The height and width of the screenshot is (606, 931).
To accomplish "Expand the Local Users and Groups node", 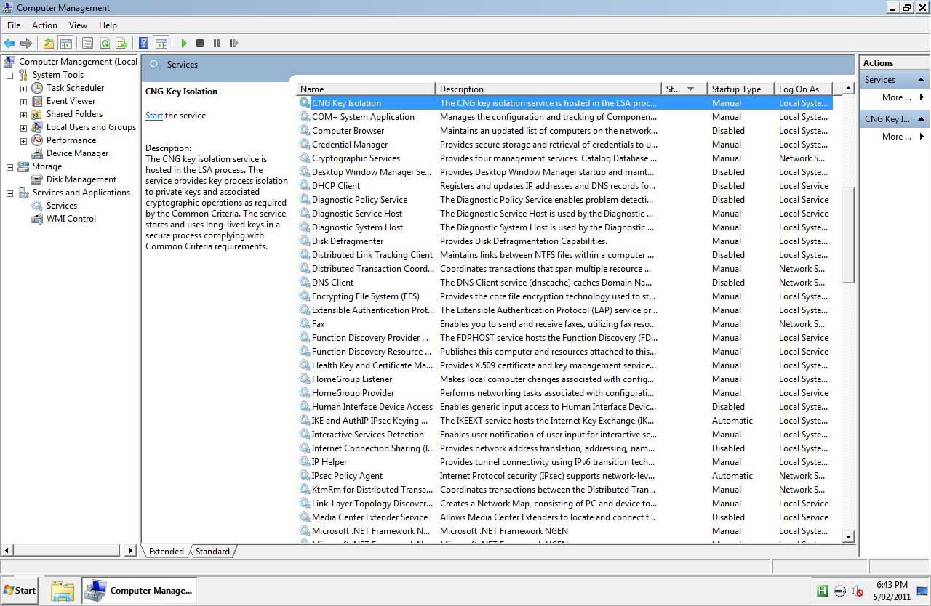I will (x=23, y=127).
